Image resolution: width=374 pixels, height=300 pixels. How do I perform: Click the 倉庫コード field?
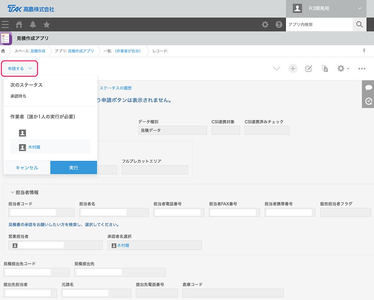click(233, 293)
